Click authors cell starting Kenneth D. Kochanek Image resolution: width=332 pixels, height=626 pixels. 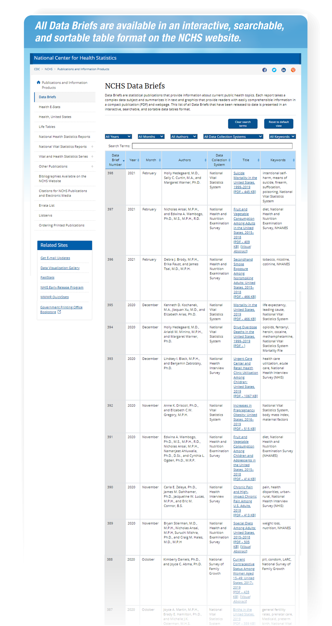[x=184, y=312]
